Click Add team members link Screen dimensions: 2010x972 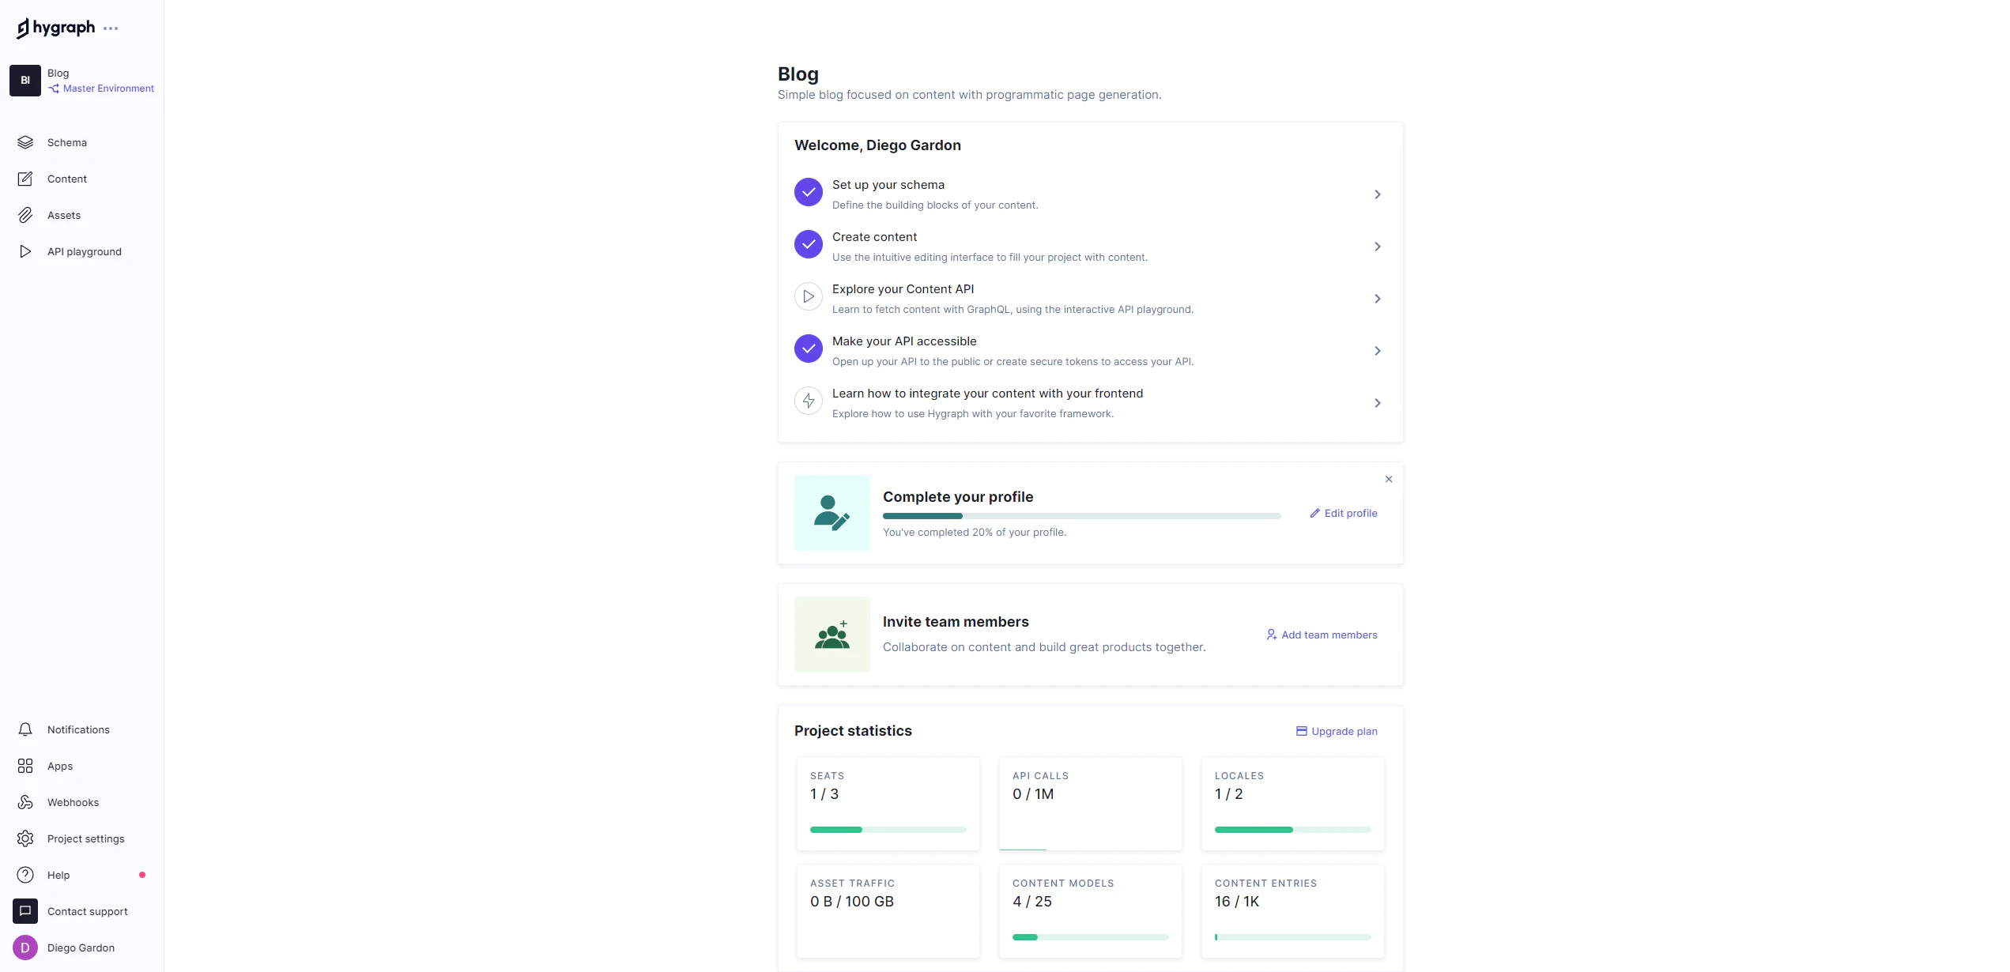click(x=1320, y=634)
